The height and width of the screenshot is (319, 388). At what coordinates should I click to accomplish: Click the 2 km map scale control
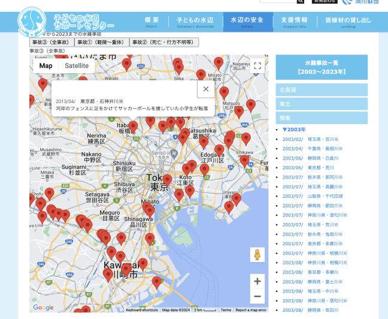tap(205, 310)
